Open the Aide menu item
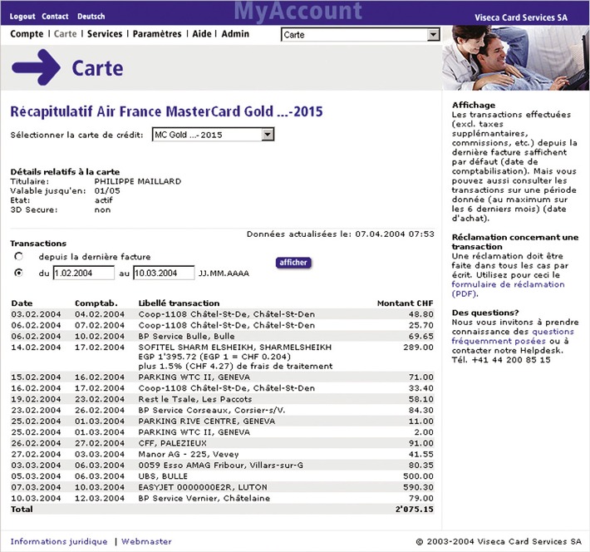 (x=202, y=34)
